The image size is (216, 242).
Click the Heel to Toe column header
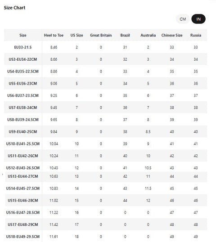[x=54, y=35]
